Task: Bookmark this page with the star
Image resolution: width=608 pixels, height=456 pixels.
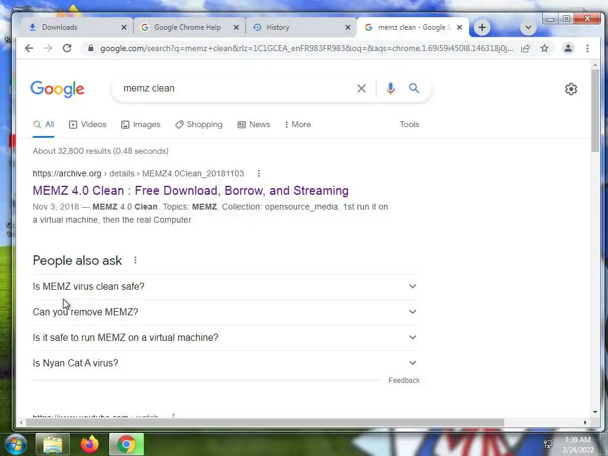Action: coord(544,48)
